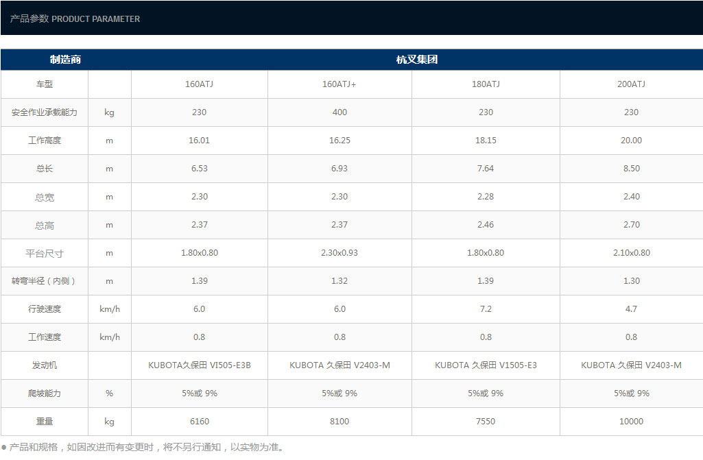The width and height of the screenshot is (703, 460).
Task: Select the 160ATJ+ model column header
Action: coord(339,84)
